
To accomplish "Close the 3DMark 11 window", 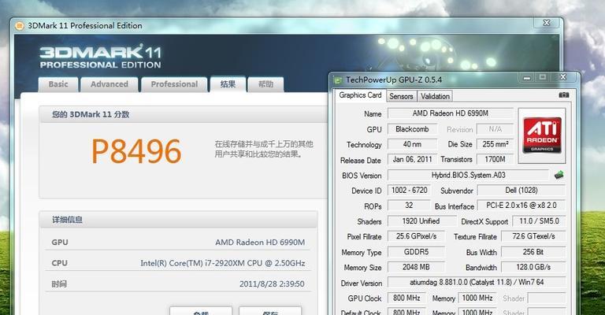I will click(547, 23).
